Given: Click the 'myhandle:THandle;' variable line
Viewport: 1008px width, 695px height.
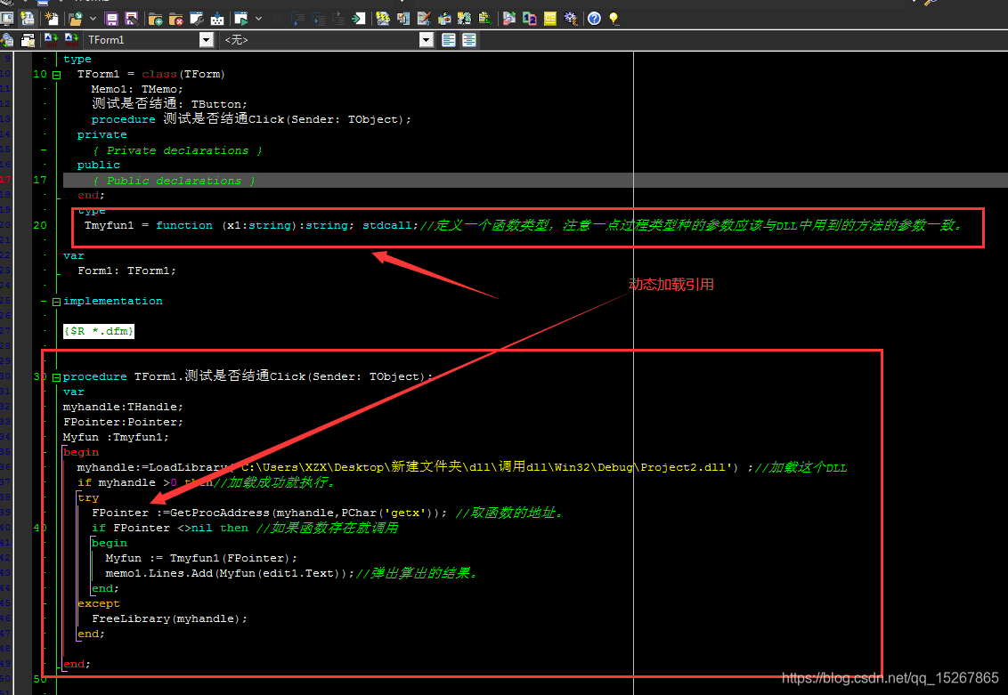Looking at the screenshot, I should (123, 408).
